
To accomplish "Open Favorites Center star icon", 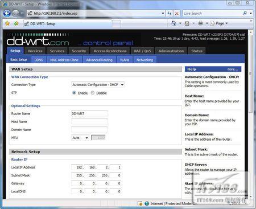I will coord(7,23).
